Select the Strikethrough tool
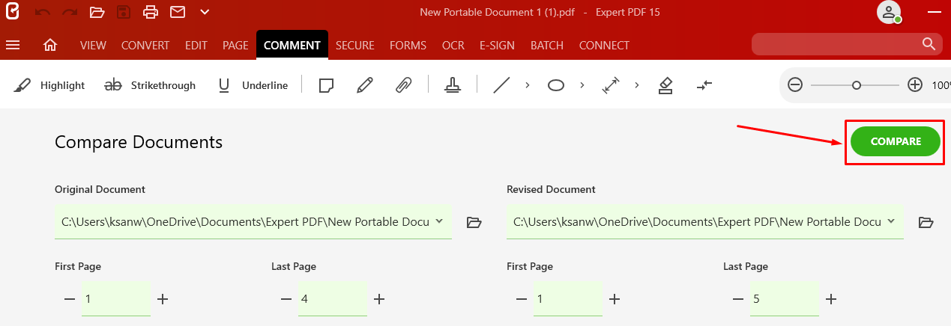Screen dimensions: 951x326 click(x=150, y=85)
